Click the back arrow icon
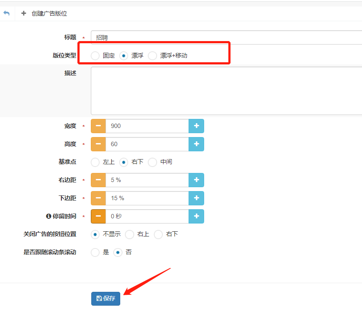Screen dimensions: 362x313 6,13
